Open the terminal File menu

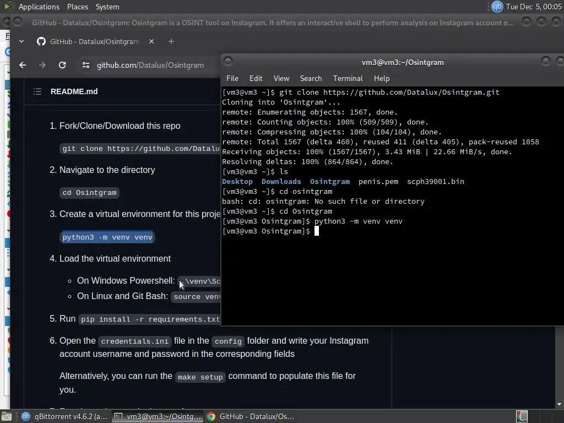pos(232,78)
